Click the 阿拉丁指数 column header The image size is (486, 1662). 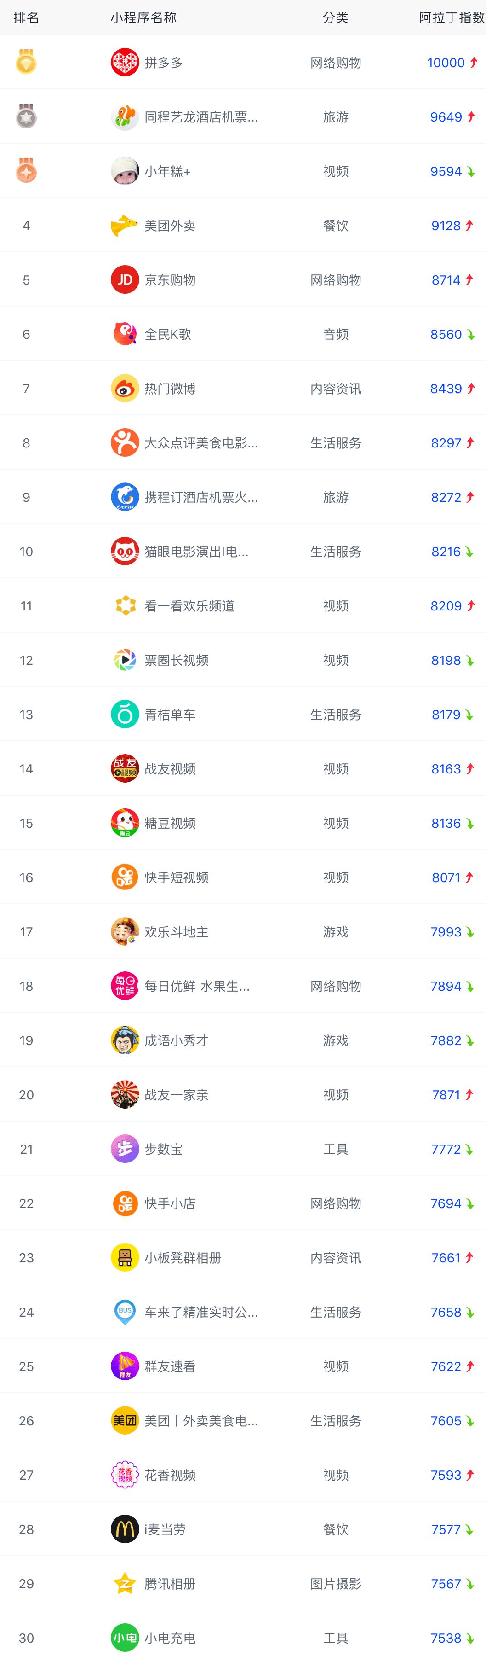pyautogui.click(x=452, y=17)
